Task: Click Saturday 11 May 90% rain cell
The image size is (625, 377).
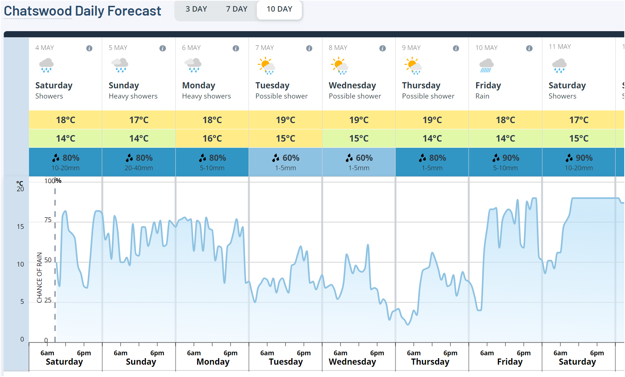Action: click(579, 162)
